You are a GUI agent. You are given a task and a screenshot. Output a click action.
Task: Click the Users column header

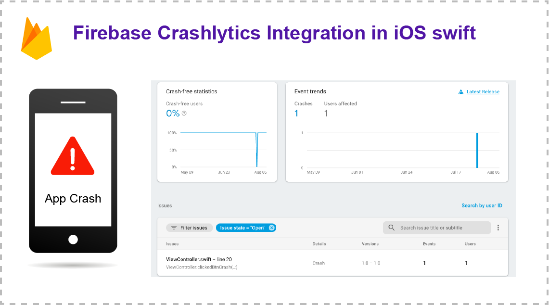[x=470, y=244]
